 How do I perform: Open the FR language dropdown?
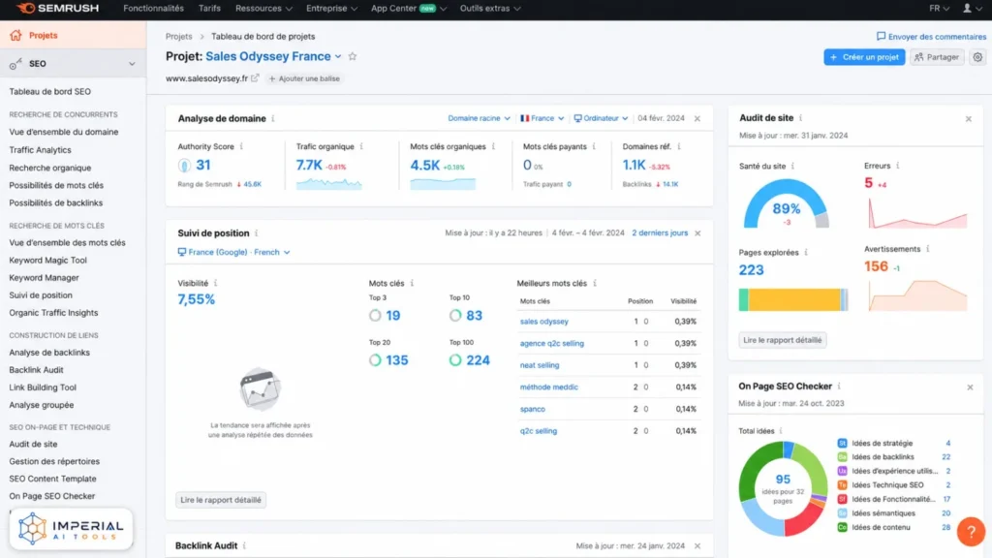pos(940,8)
